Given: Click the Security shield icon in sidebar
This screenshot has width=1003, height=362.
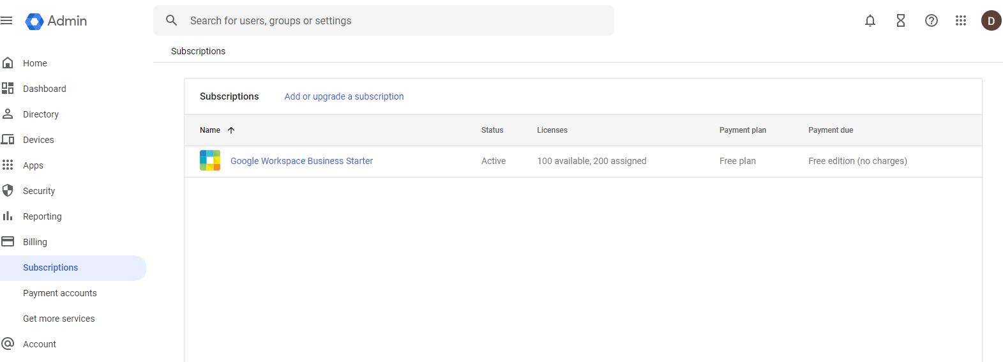Looking at the screenshot, I should pyautogui.click(x=8, y=190).
